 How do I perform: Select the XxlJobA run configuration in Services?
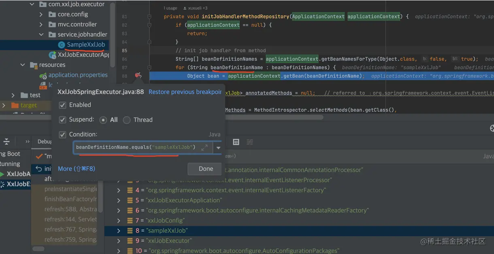click(x=18, y=174)
